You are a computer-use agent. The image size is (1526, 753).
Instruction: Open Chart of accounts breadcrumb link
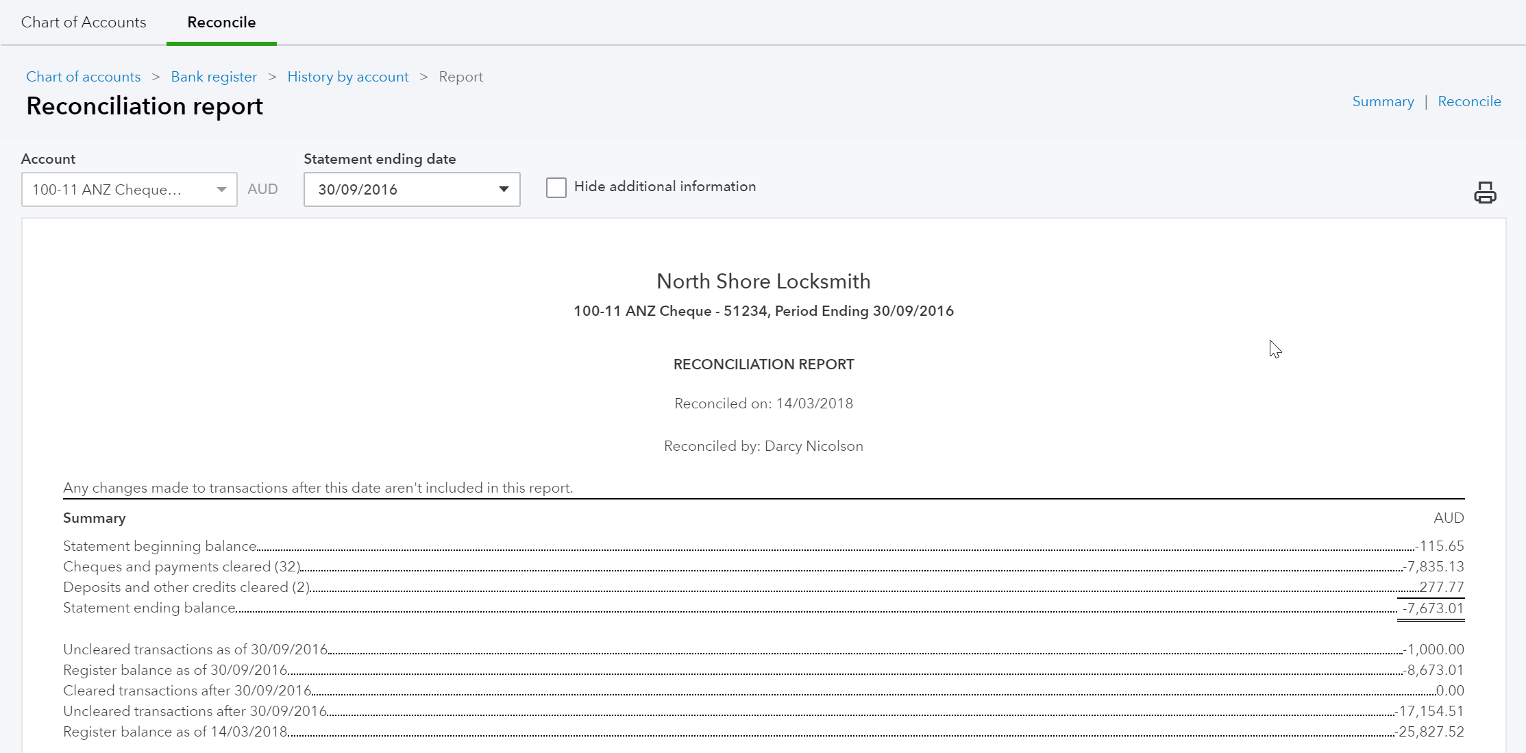coord(83,77)
